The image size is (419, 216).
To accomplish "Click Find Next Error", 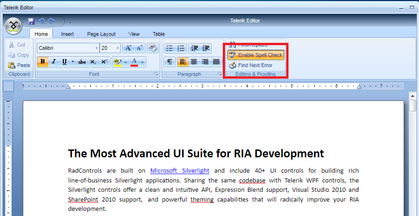I will (x=251, y=65).
